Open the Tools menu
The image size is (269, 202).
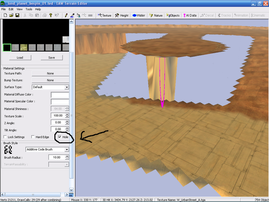coord(29,9)
